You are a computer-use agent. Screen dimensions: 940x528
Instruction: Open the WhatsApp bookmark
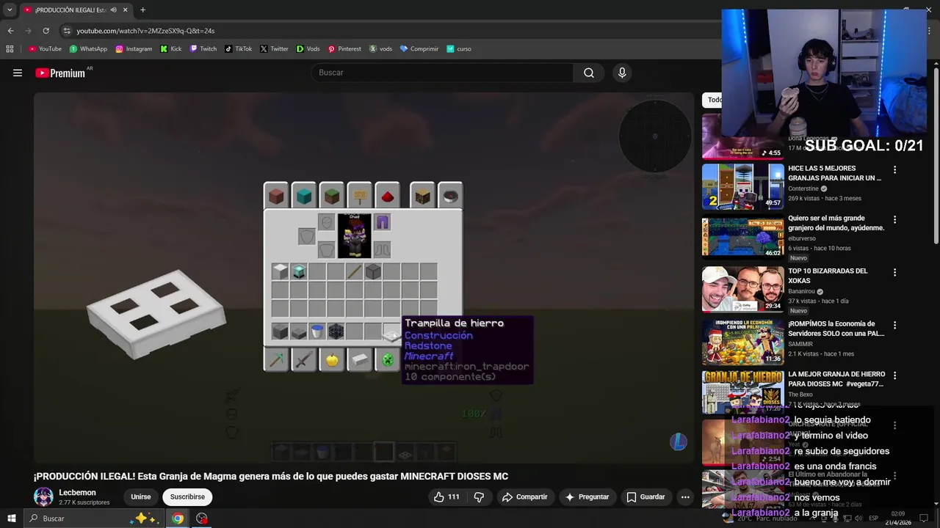click(88, 49)
